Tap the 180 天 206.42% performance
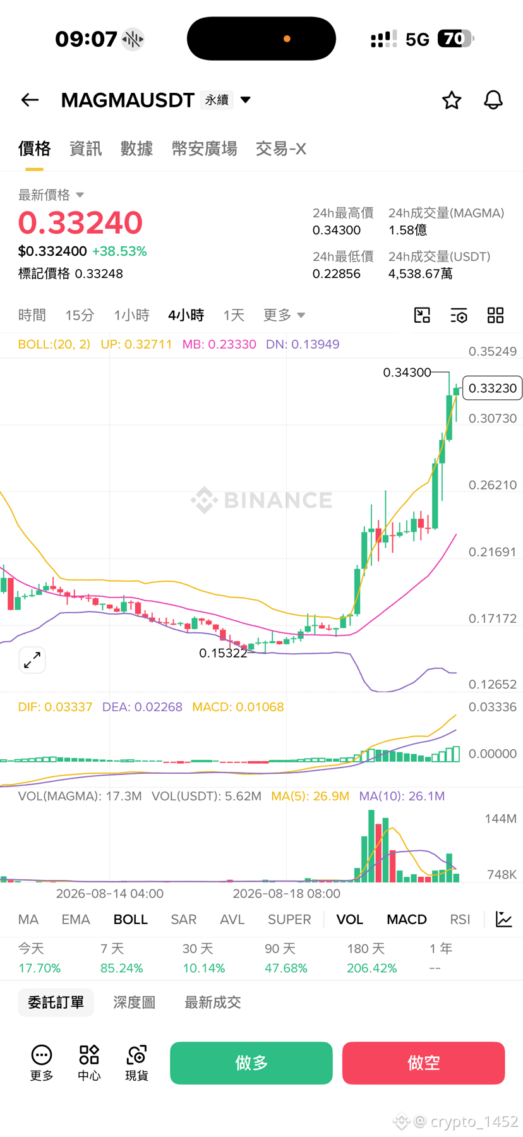The image size is (523, 1137). click(372, 958)
